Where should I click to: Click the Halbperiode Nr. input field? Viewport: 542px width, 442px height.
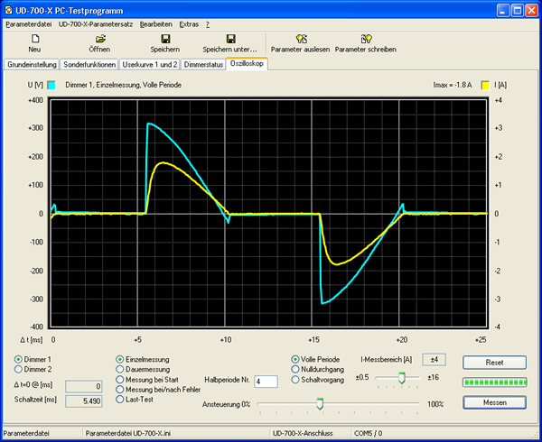click(x=265, y=382)
